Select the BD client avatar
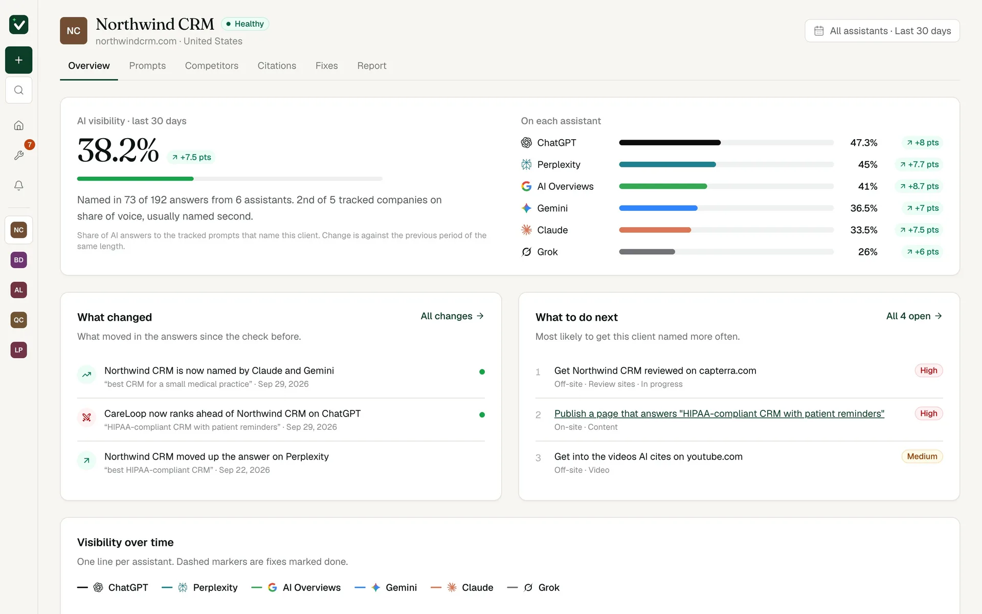The image size is (982, 614). [x=19, y=260]
